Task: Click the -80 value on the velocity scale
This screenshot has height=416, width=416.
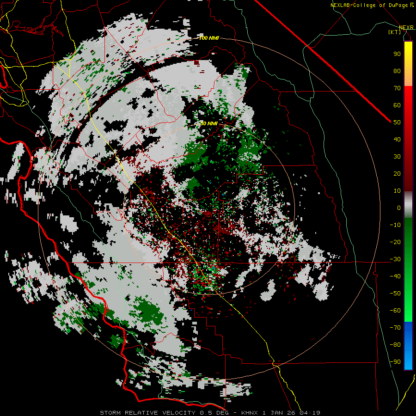Action: click(x=395, y=345)
